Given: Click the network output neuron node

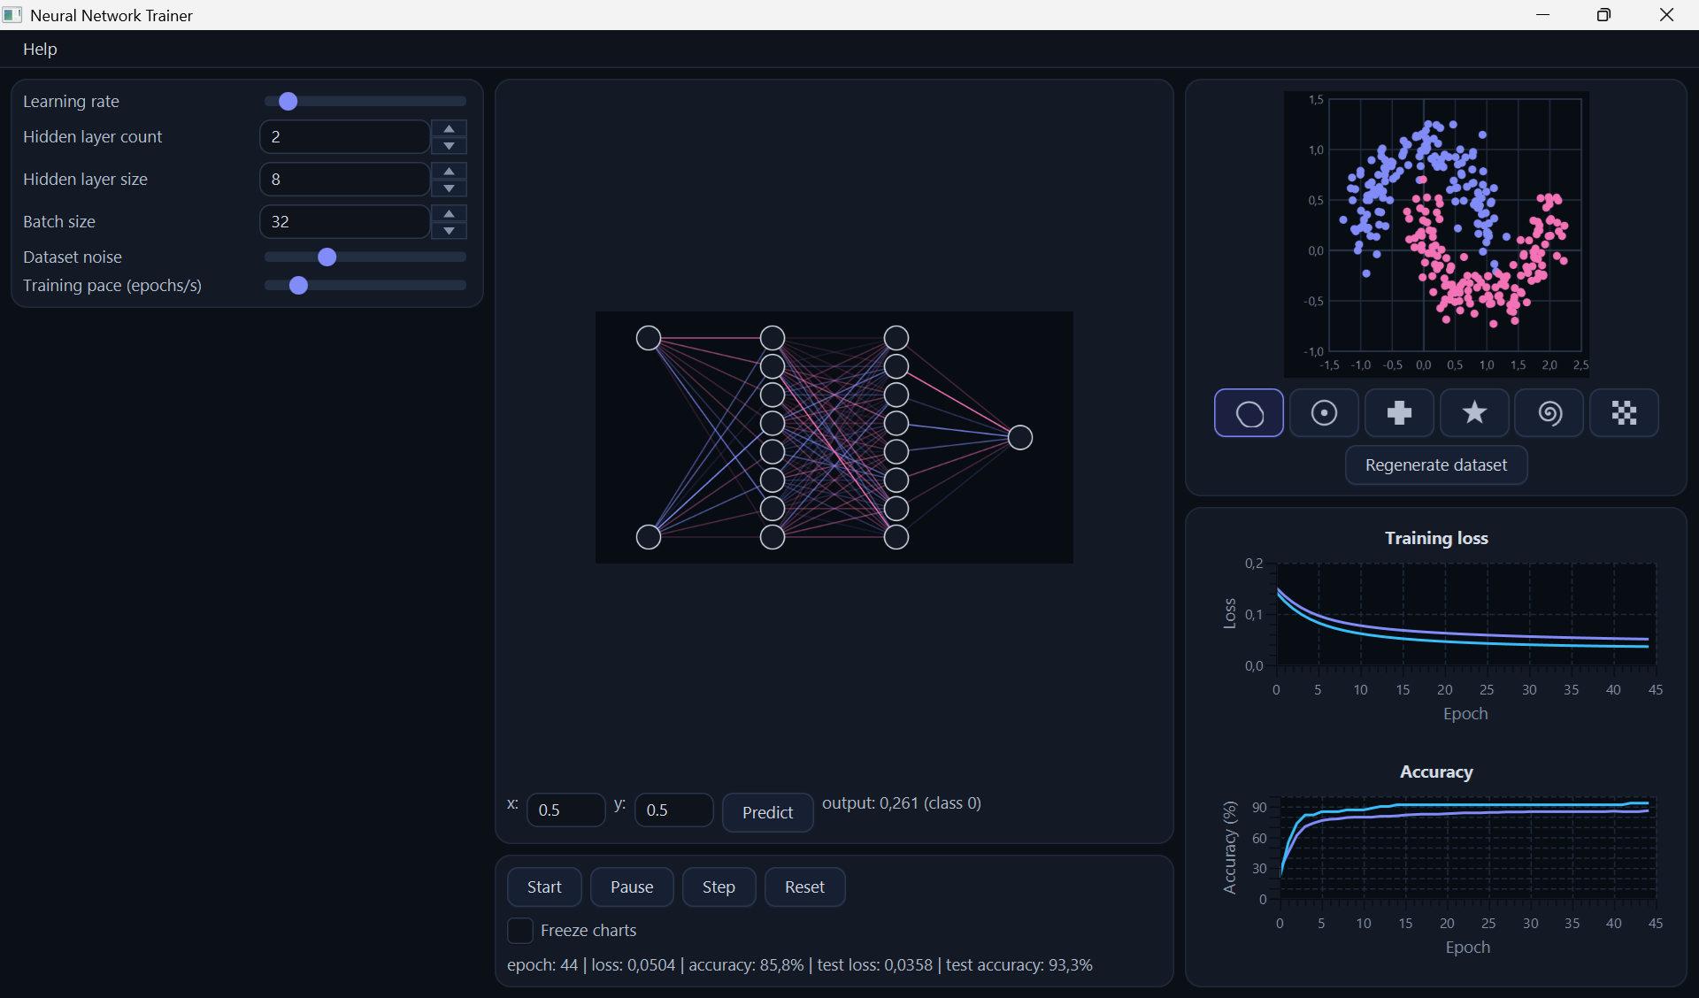Looking at the screenshot, I should point(1020,438).
